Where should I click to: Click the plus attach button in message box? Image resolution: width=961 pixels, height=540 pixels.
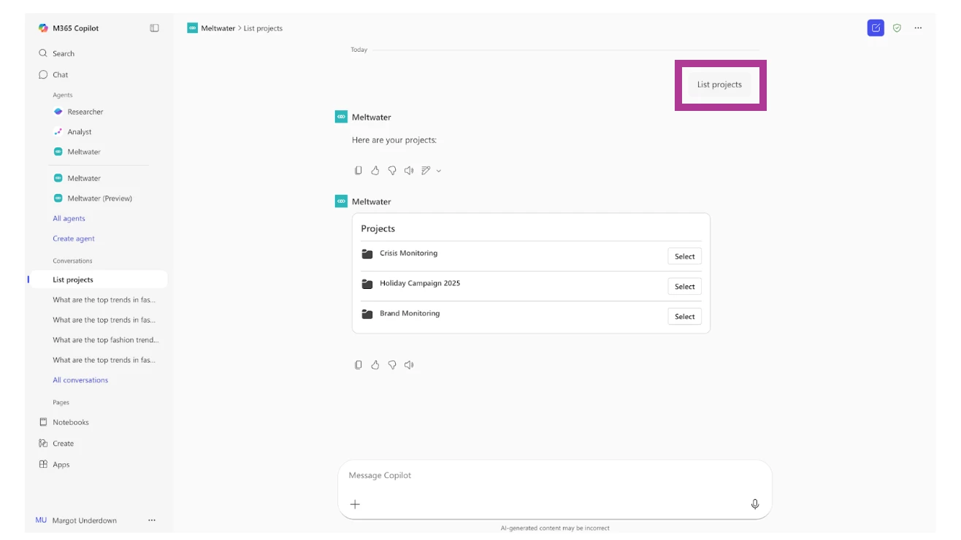[x=355, y=504]
